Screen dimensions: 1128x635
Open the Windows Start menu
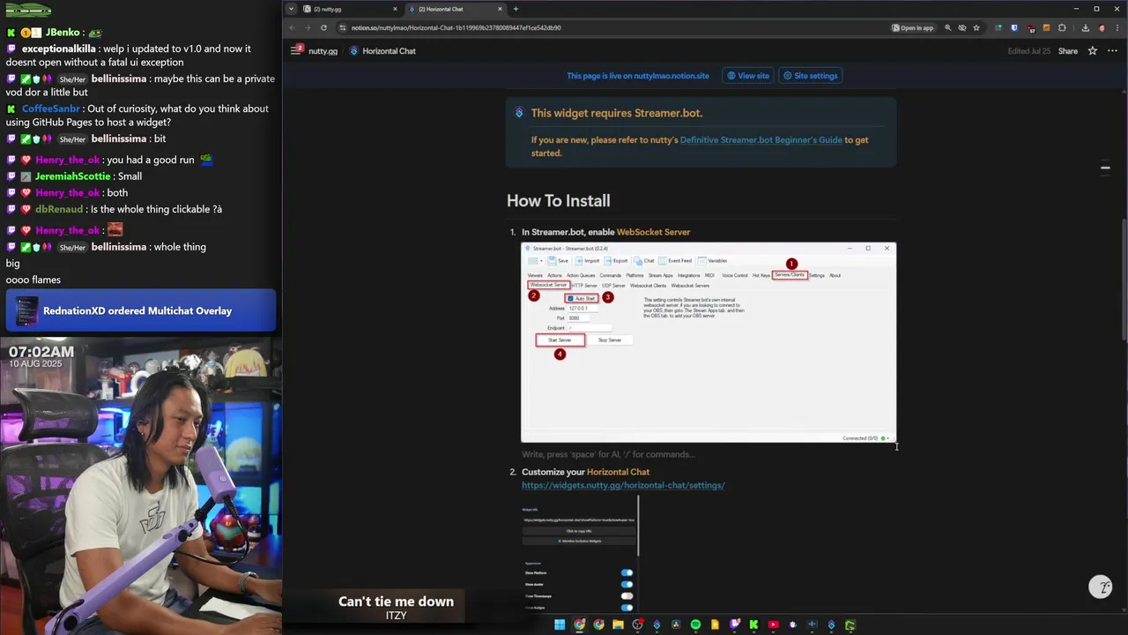560,624
